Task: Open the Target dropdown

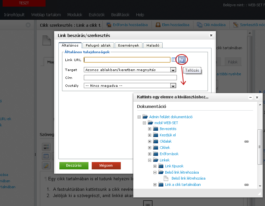Action: 173,70
